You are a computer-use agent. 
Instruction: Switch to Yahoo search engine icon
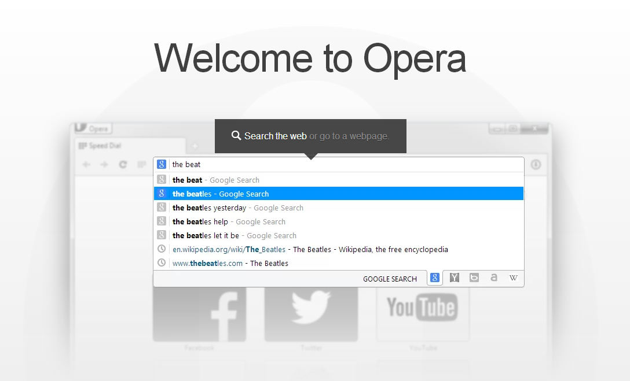(x=455, y=278)
